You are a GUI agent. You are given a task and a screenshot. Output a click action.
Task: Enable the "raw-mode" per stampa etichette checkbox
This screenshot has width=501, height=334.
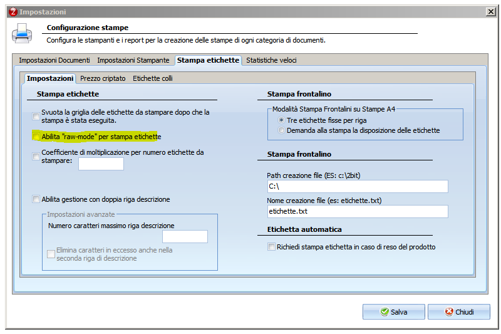click(36, 136)
